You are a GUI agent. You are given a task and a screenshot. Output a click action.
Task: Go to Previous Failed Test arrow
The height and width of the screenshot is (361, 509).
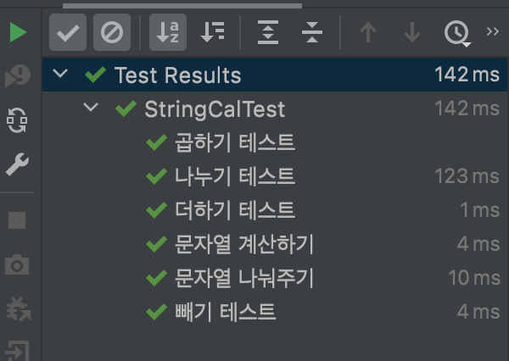click(x=368, y=32)
